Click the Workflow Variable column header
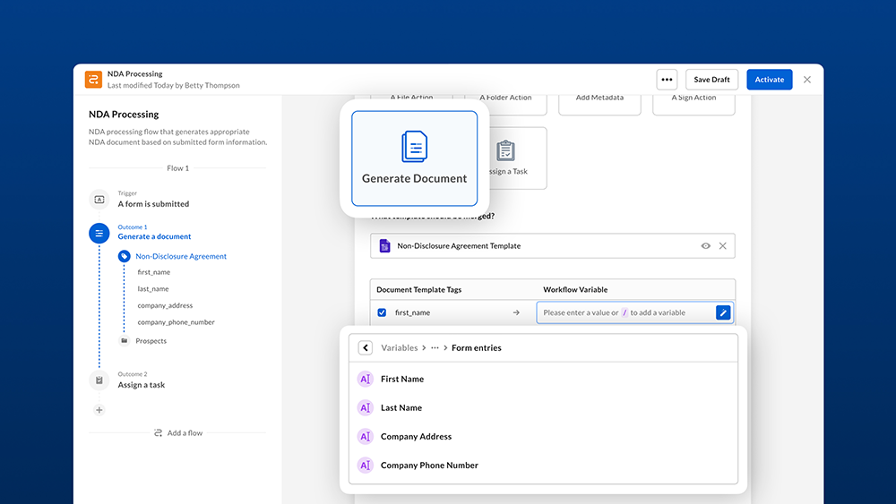 (x=575, y=289)
